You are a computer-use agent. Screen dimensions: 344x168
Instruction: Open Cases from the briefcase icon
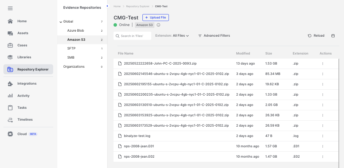10,45
